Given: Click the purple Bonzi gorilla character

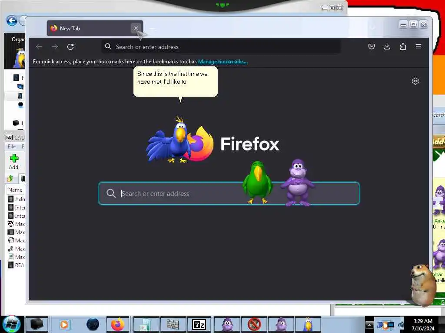Looking at the screenshot, I should pos(297,183).
